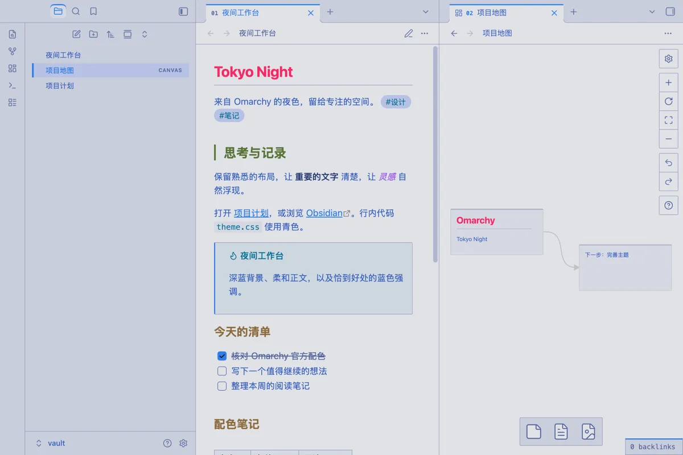Zoom in on the canvas

tap(669, 82)
